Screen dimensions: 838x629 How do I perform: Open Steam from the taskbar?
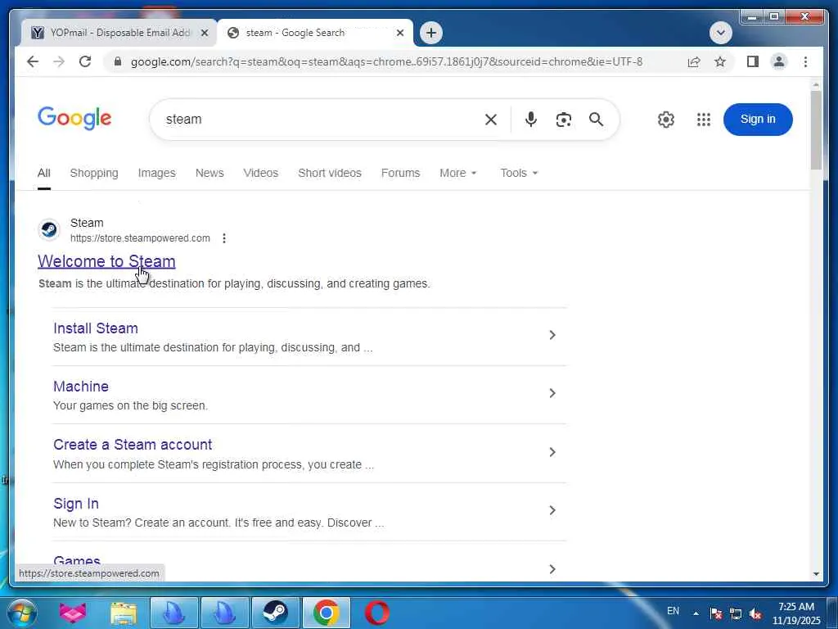[x=275, y=613]
